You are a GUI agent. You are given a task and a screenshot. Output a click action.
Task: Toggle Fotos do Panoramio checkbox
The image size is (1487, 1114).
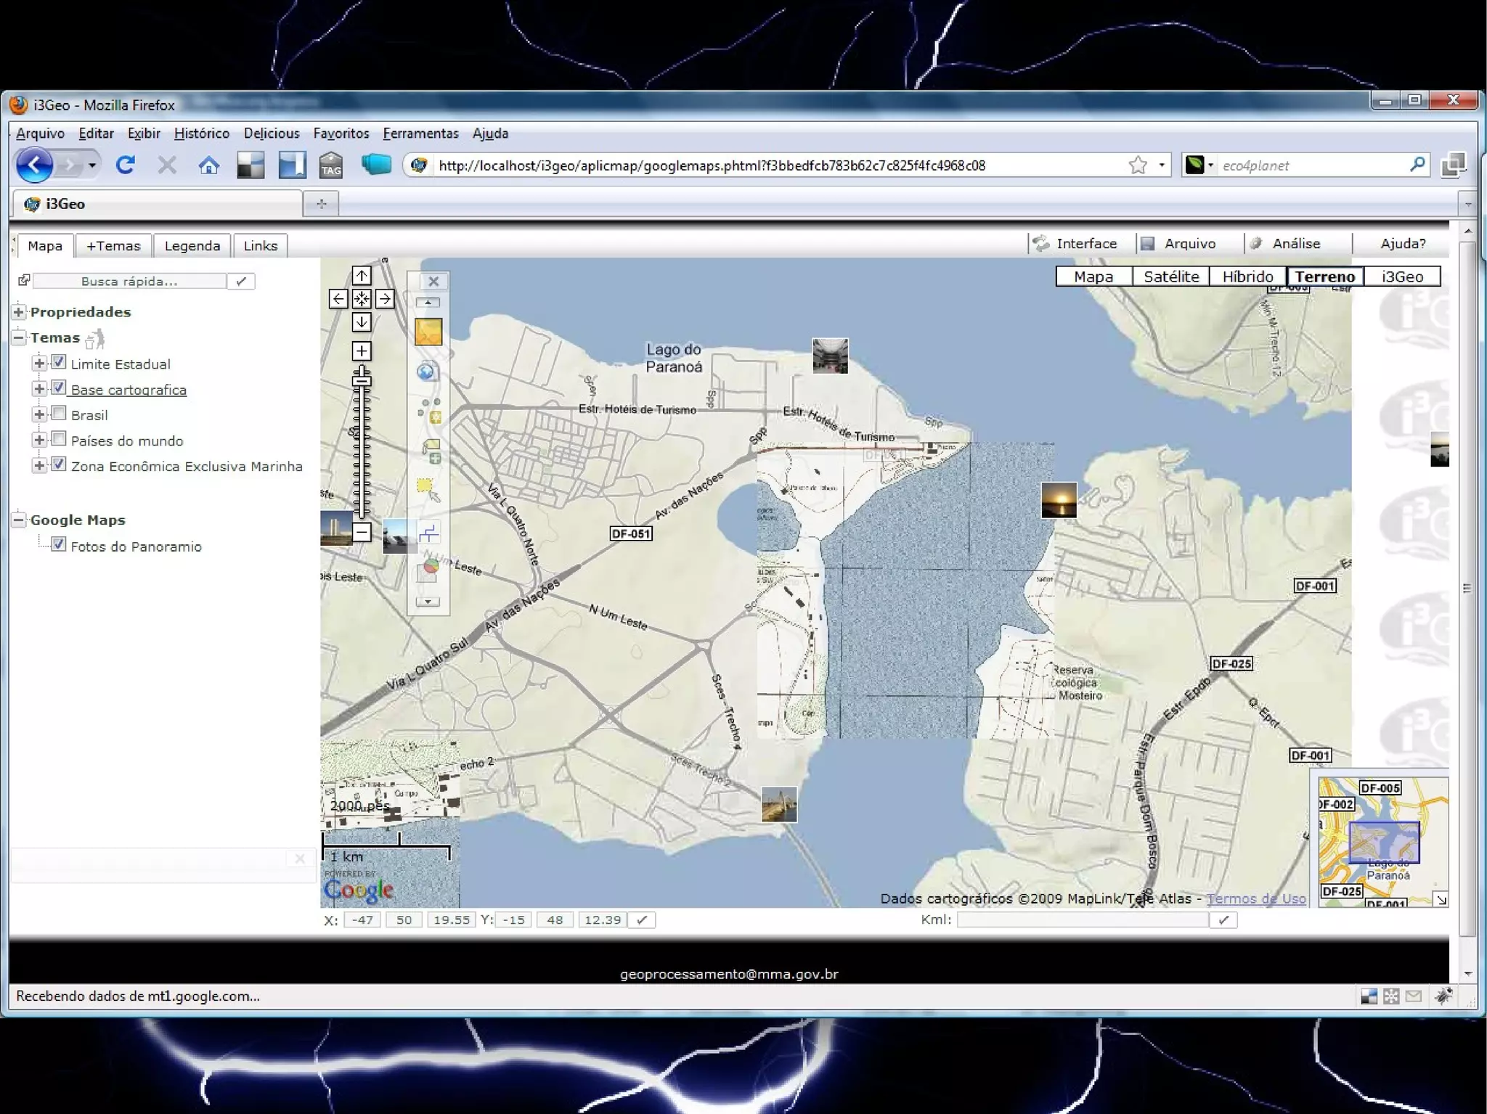click(60, 544)
